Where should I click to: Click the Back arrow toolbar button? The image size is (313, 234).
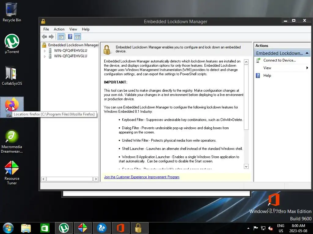click(x=44, y=37)
